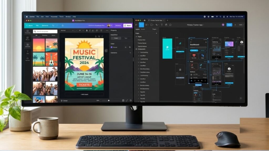Open the Uploads panel in the PostMaker sidebar
This screenshot has height=151, width=269.
coord(28,59)
